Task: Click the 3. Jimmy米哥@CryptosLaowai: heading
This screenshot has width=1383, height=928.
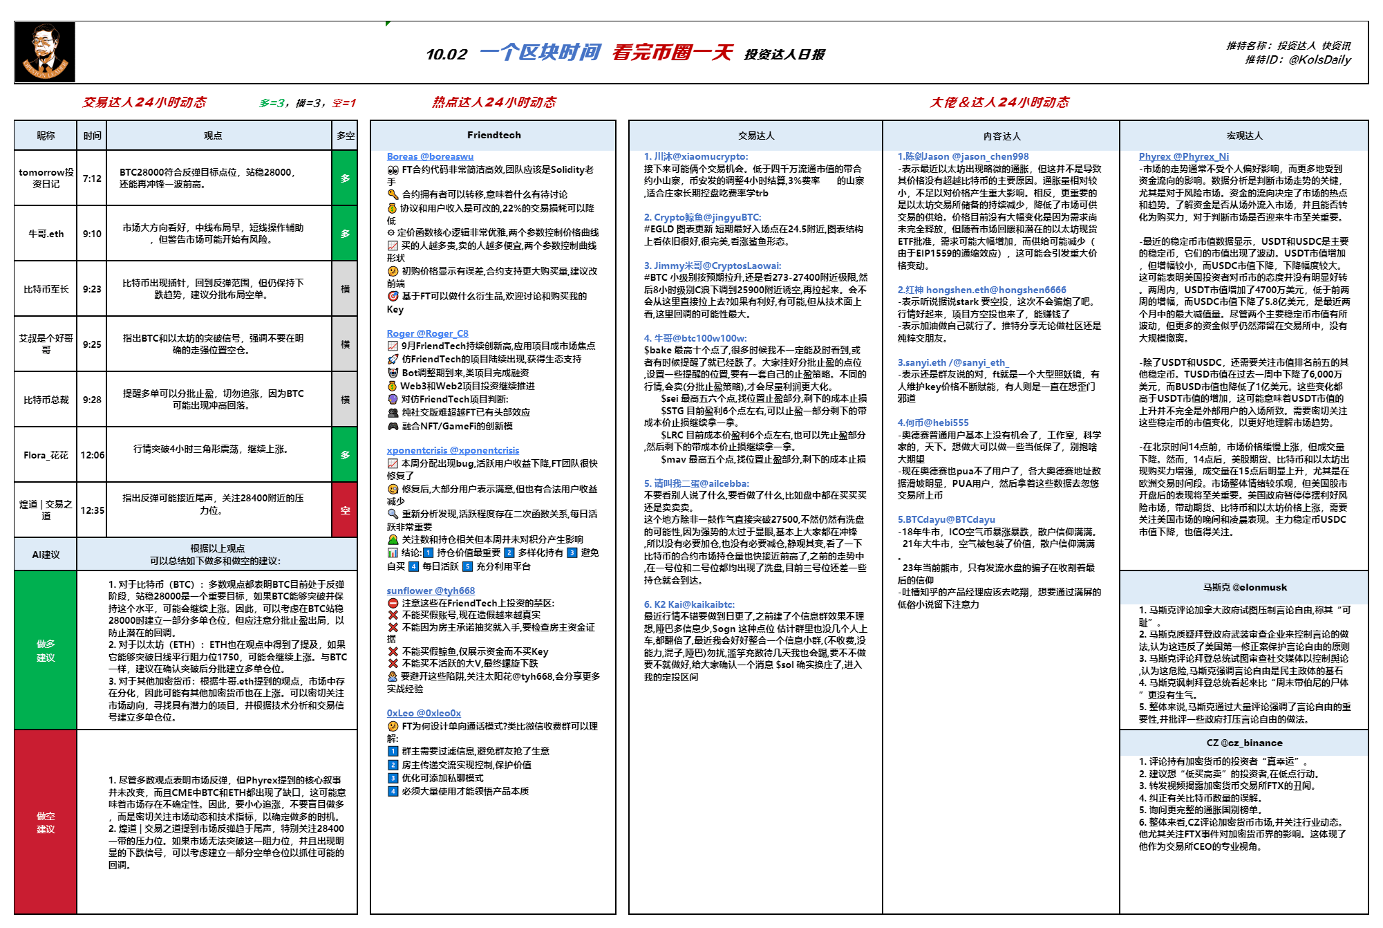Action: click(x=713, y=266)
